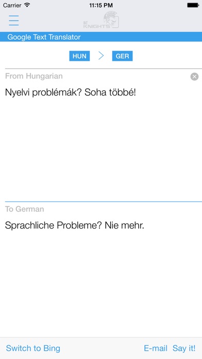
Task: Tap the arrow between HUN and GER
Action: (x=101, y=56)
